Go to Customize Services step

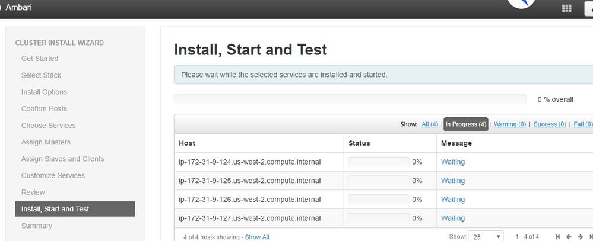[x=53, y=175]
